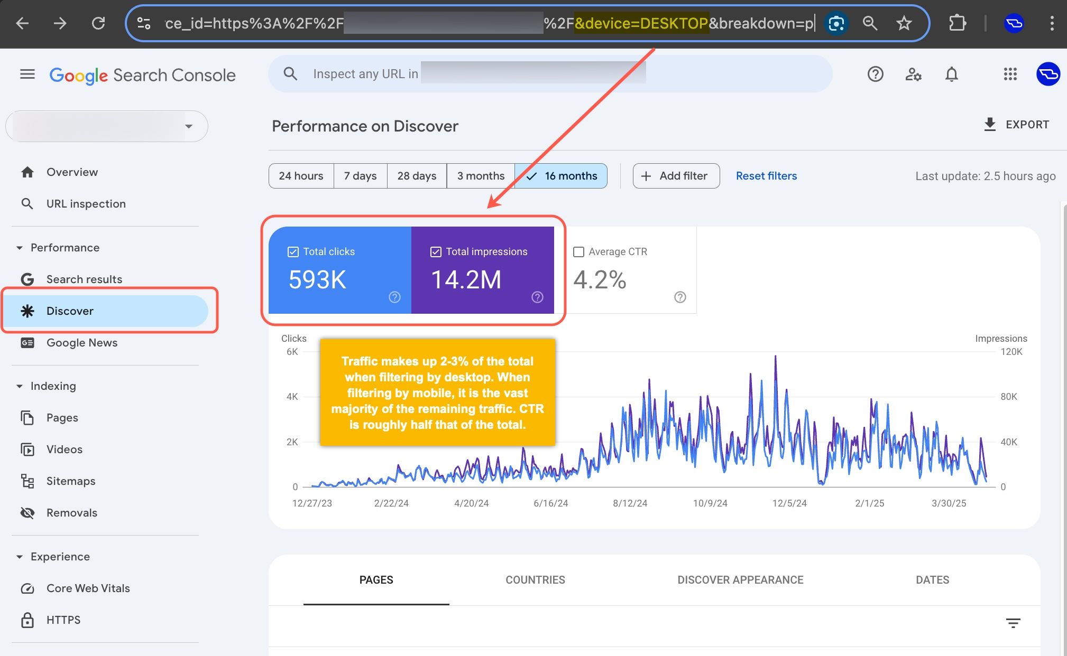Click the Reset filters link
Screen dimensions: 1067x656
pyautogui.click(x=766, y=175)
